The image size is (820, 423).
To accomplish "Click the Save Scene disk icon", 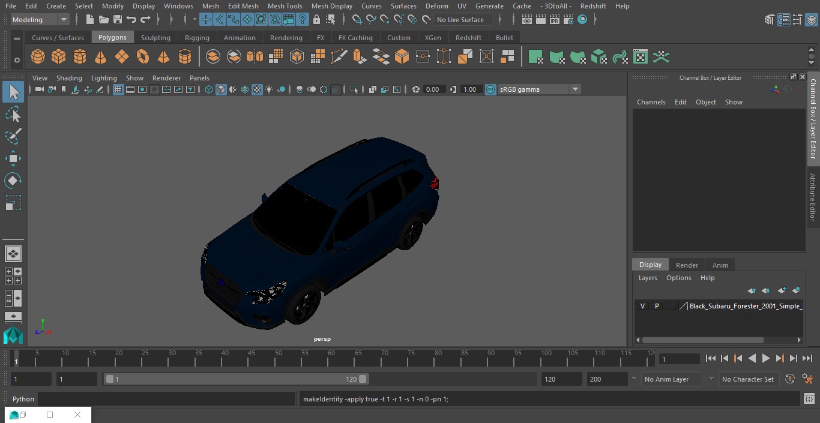I will [118, 20].
